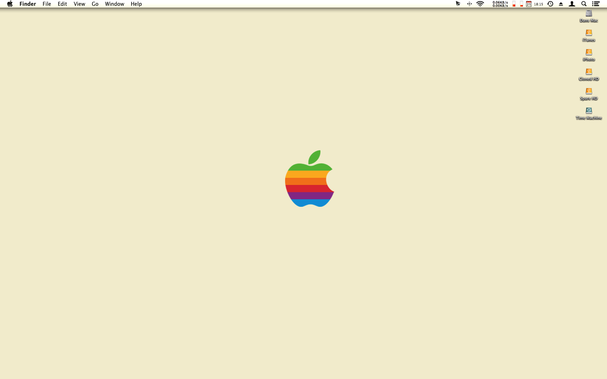Open the user account switching icon
The image size is (607, 379).
(572, 4)
